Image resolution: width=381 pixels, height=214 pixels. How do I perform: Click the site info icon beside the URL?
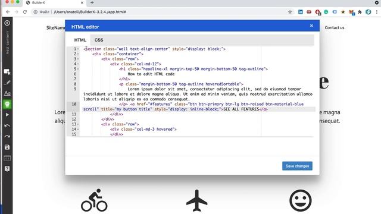pyautogui.click(x=36, y=12)
